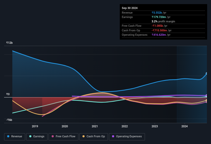This screenshot has width=211, height=144.
Task: Toggle the Operating Expenses legend button
Action: (127, 137)
